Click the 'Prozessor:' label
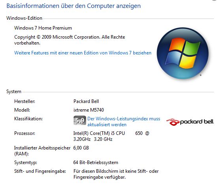The height and width of the screenshot is (185, 217). point(25,133)
